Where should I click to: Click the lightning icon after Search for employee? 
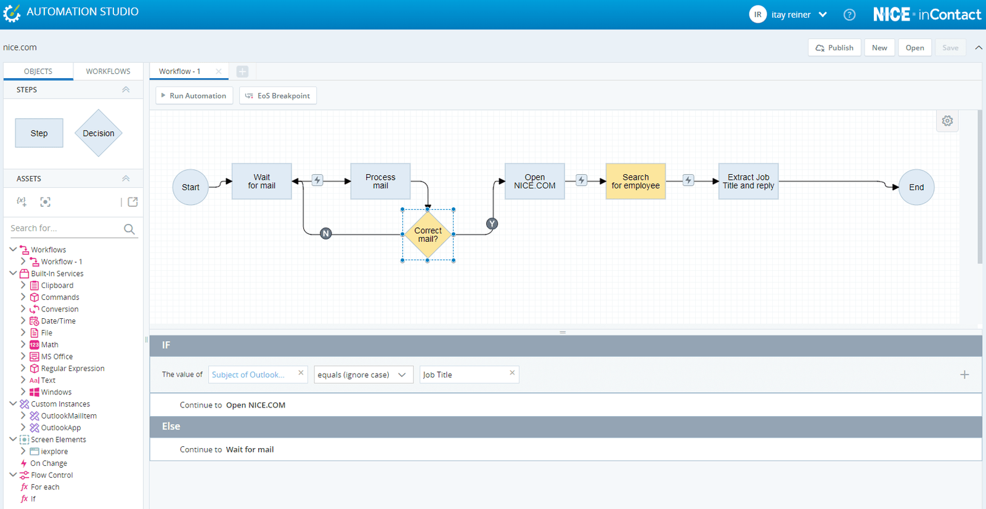(688, 180)
